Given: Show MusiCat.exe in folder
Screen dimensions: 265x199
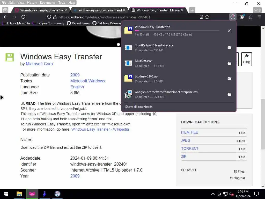Looking at the screenshot, I should point(229,63).
